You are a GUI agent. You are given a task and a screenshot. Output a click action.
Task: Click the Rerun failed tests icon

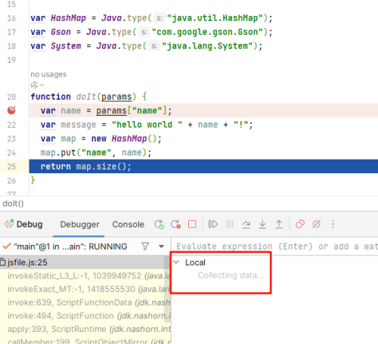[175, 224]
